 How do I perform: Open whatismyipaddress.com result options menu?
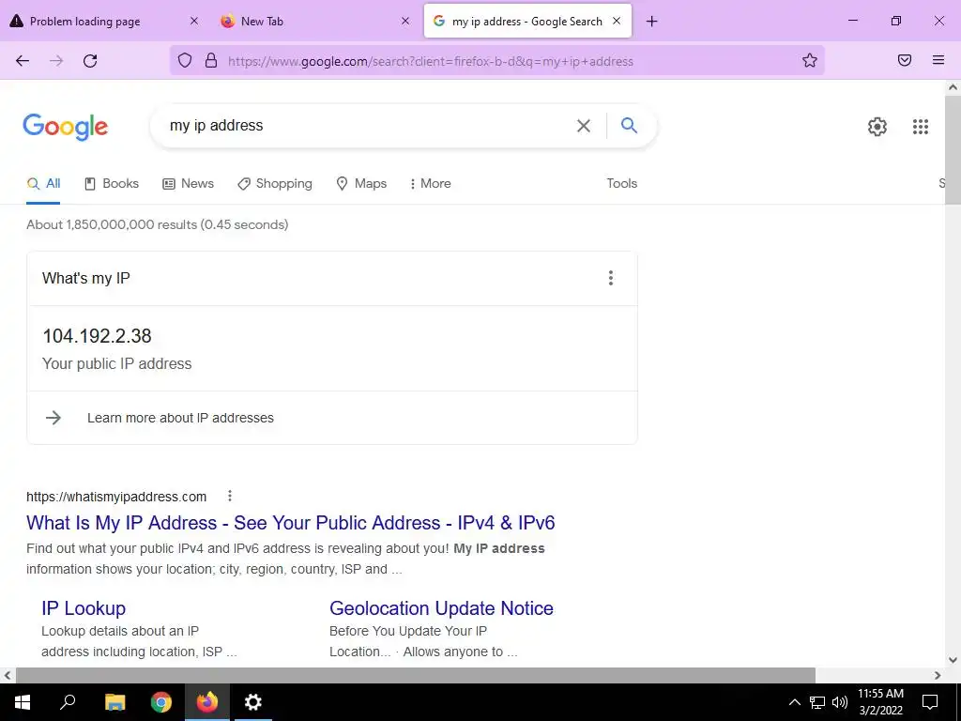229,496
